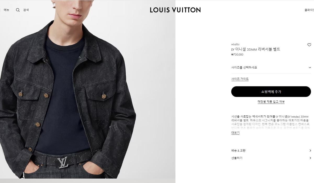Click the arrow icon beside 배송 & 교환
Screen dimensions: 314x183
pyautogui.click(x=310, y=151)
